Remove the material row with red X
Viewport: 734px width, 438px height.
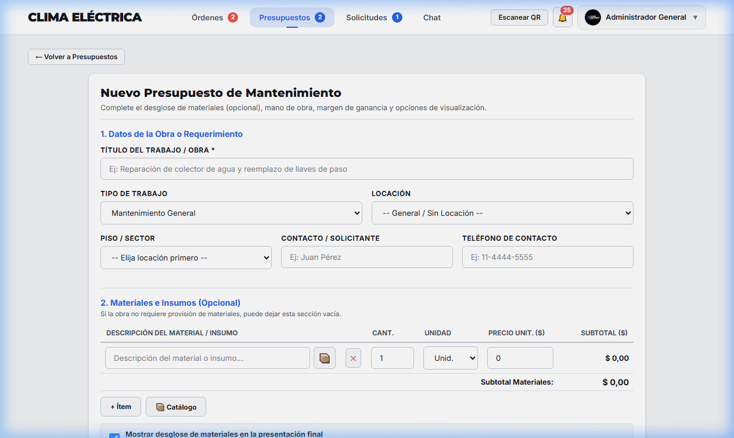pyautogui.click(x=353, y=358)
